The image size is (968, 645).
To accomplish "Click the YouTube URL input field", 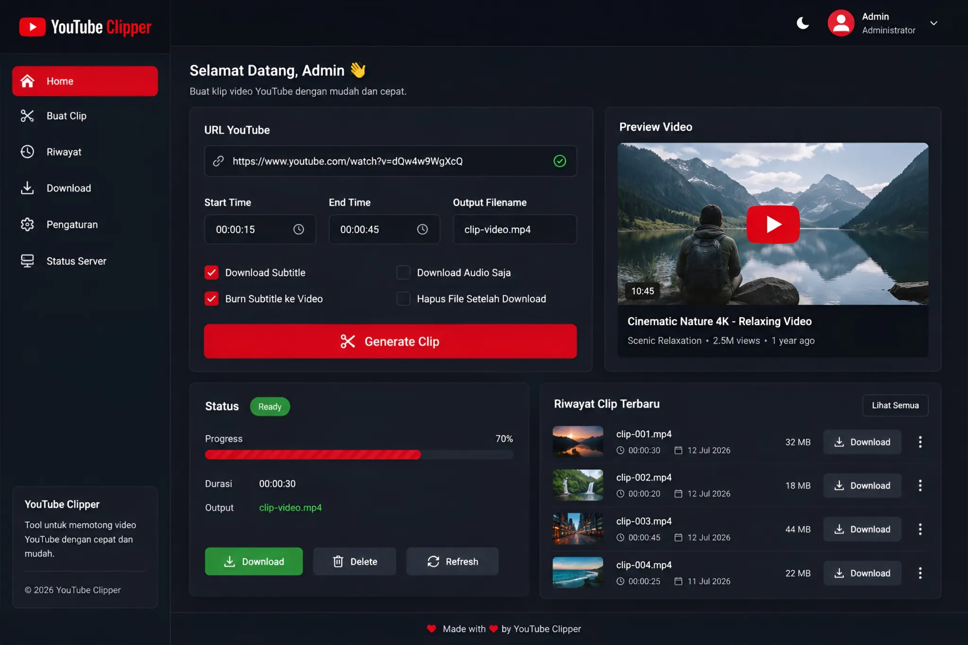I will point(390,161).
